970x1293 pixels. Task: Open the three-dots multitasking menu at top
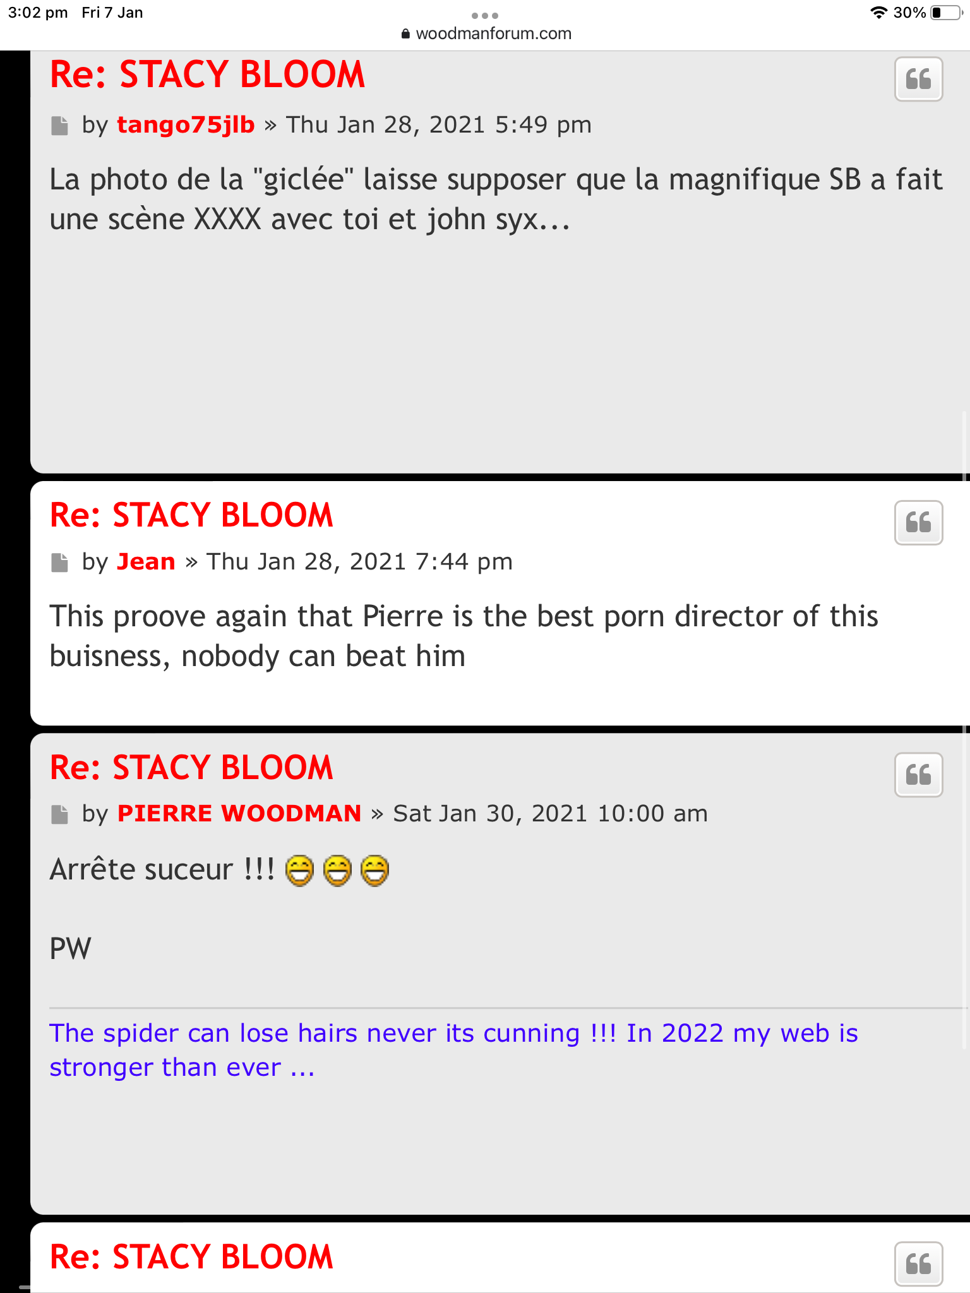[x=485, y=15]
